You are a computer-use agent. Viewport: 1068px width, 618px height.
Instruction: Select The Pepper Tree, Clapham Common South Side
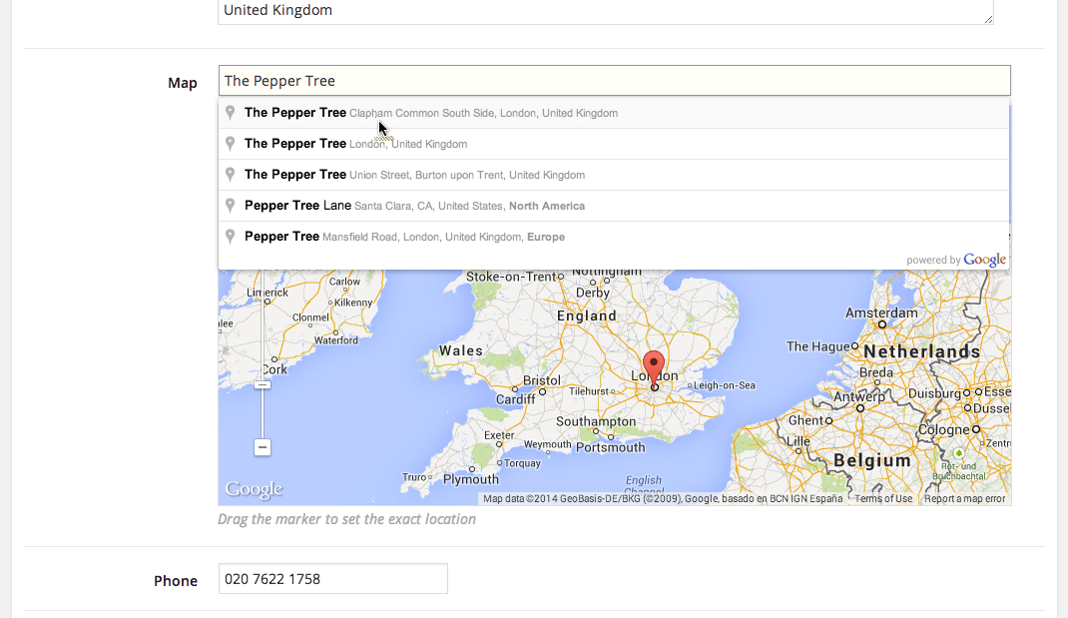(x=431, y=113)
